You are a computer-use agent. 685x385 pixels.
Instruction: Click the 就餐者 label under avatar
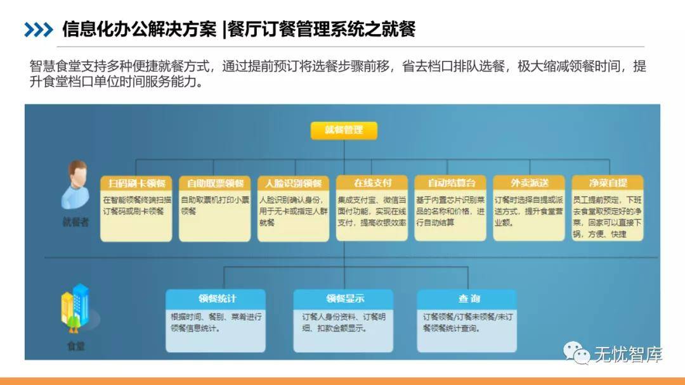(75, 222)
